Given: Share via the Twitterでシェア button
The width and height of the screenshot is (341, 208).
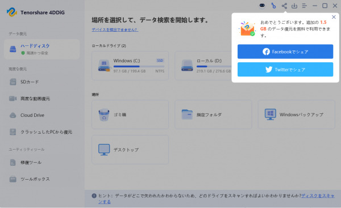Looking at the screenshot, I should 285,69.
